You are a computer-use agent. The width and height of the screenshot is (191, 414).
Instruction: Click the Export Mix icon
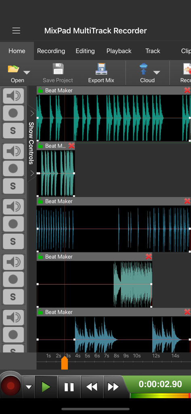coord(101,69)
